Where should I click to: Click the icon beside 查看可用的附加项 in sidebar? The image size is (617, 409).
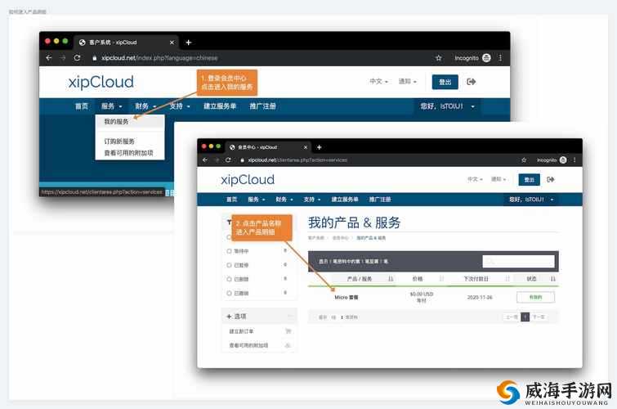pyautogui.click(x=288, y=345)
